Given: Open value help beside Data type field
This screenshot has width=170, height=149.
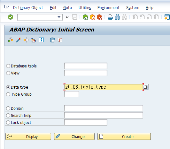Looking at the screenshot, I should point(146,87).
